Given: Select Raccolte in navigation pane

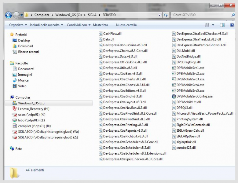Looking at the screenshot, I should point(22,63).
